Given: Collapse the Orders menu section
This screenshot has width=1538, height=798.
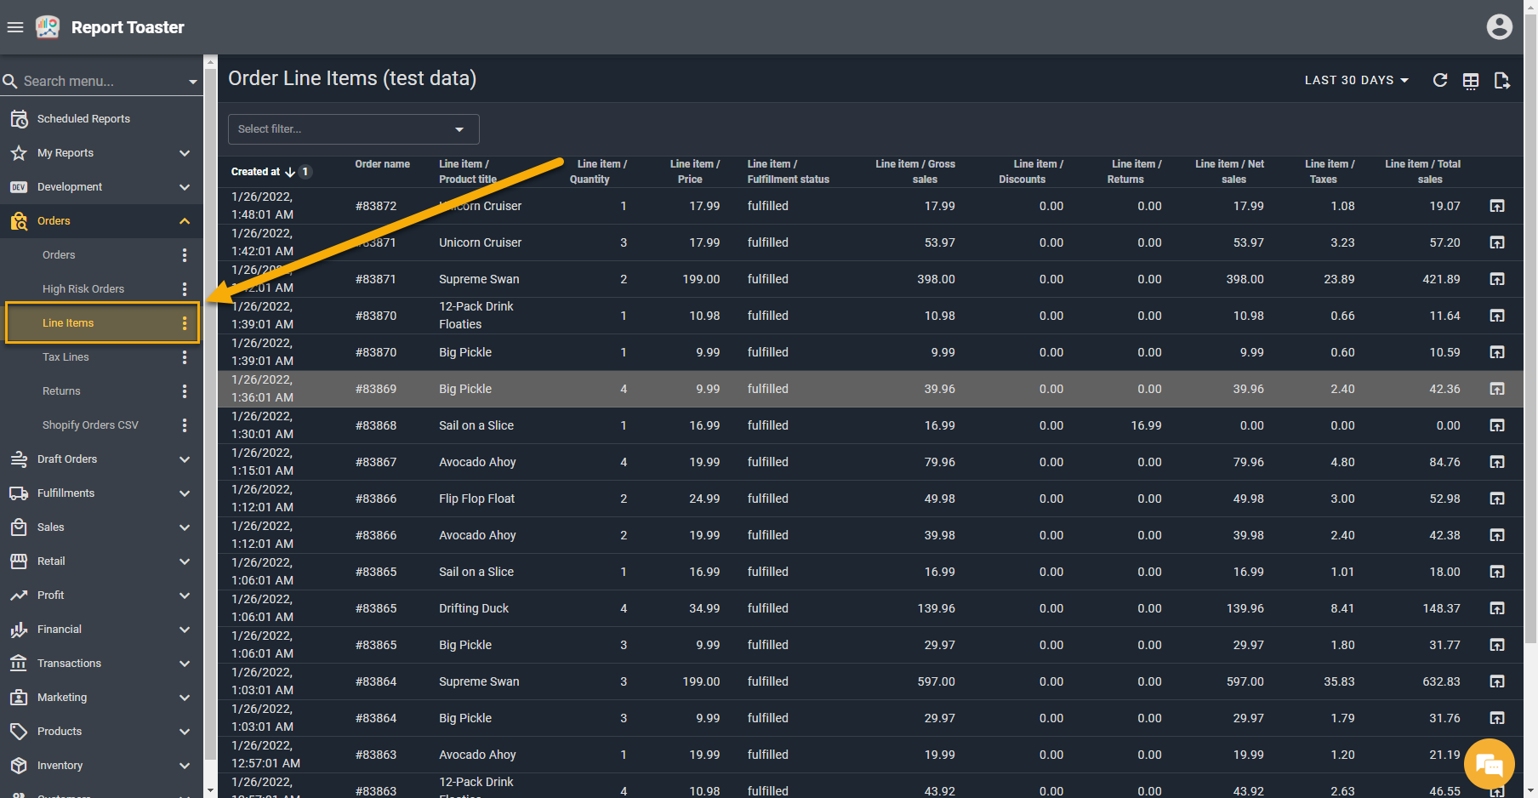Looking at the screenshot, I should coord(185,221).
